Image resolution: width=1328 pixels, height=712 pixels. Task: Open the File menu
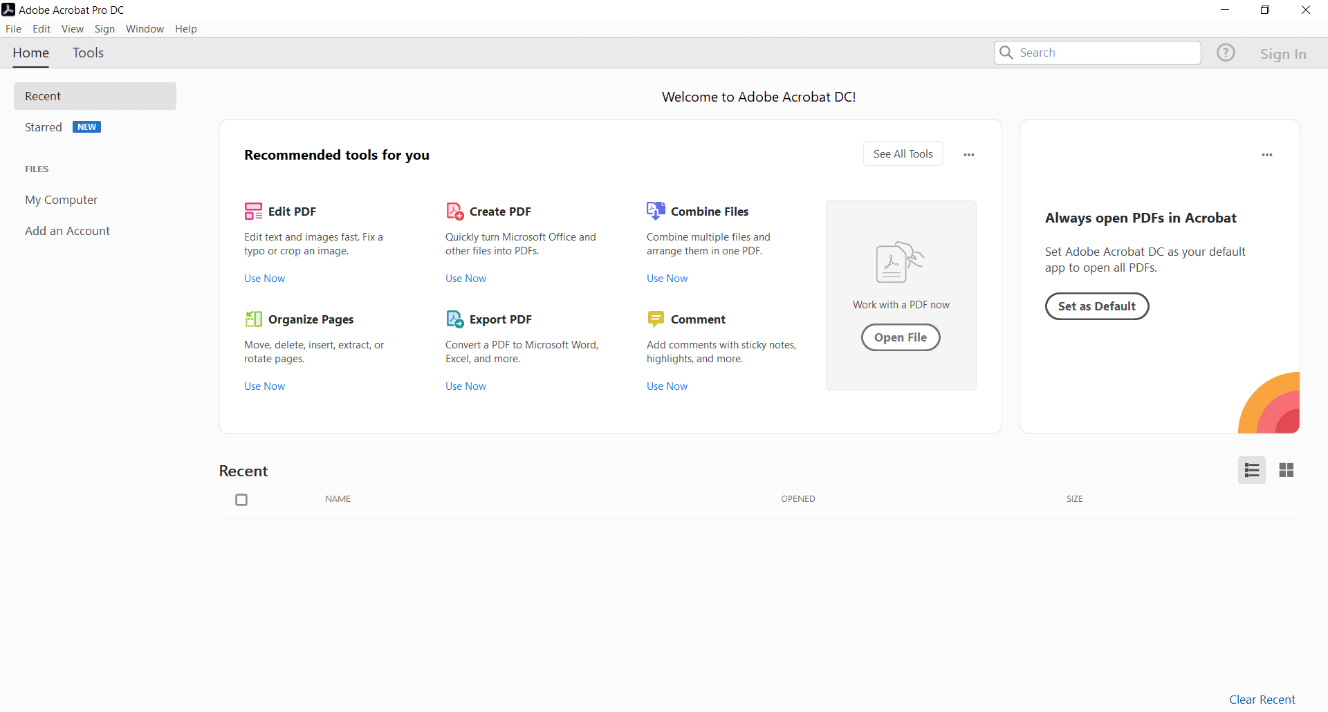13,28
